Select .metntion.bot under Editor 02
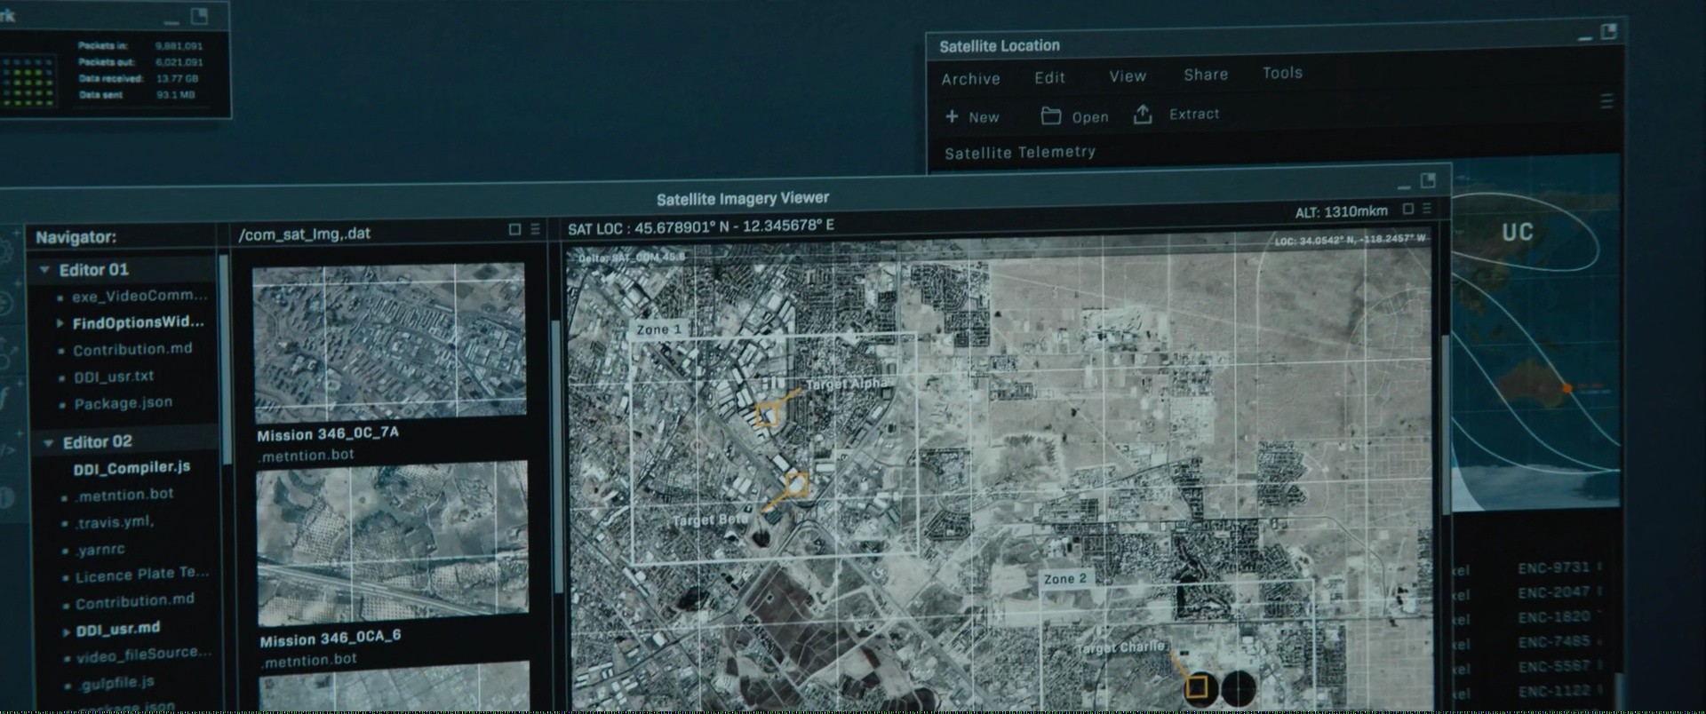The width and height of the screenshot is (1706, 714). point(124,495)
